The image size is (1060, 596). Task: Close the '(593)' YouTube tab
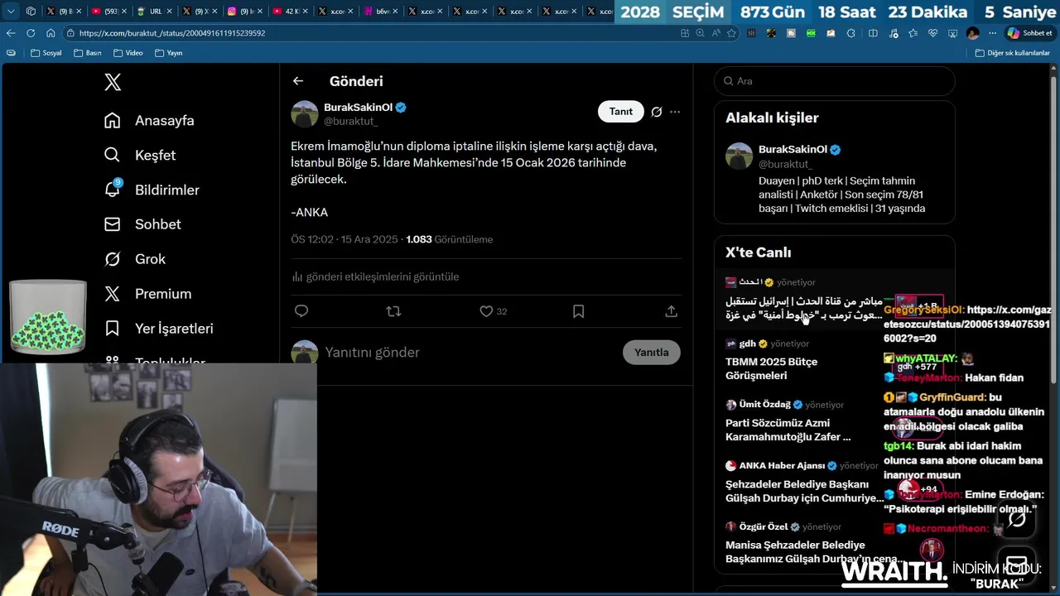[124, 12]
